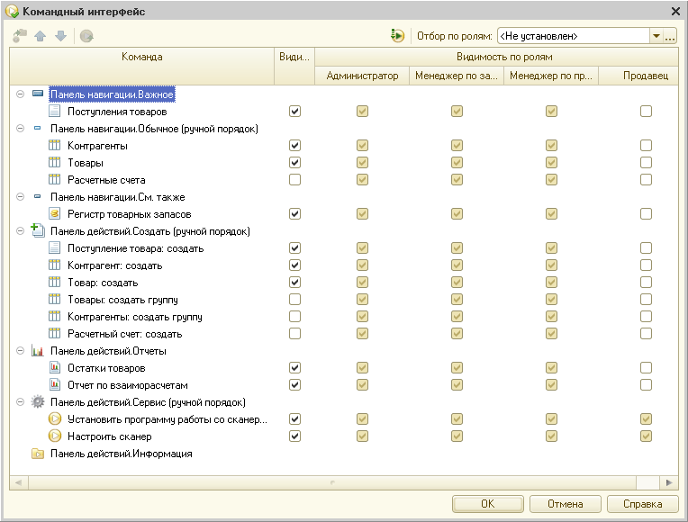Close the Командный интерфейс dialog

click(x=675, y=12)
